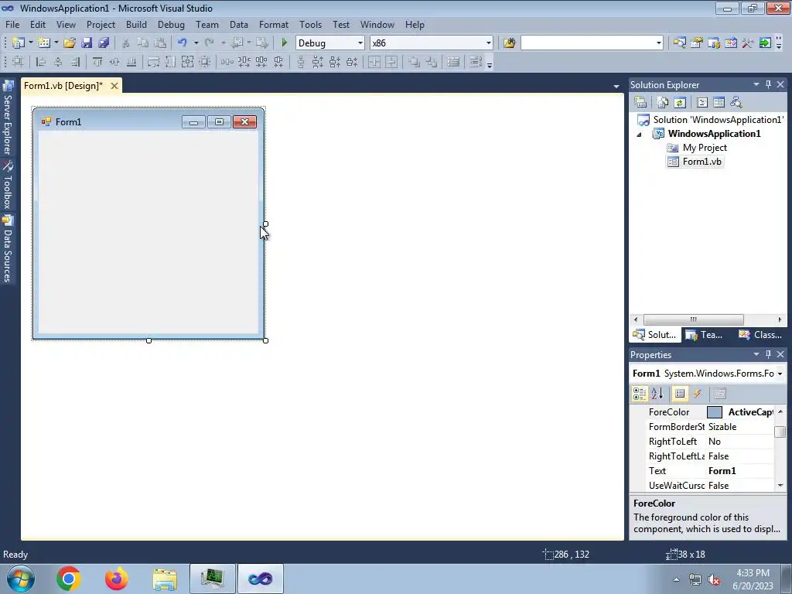Open the Solution Explorer window position dropdown

click(x=756, y=84)
